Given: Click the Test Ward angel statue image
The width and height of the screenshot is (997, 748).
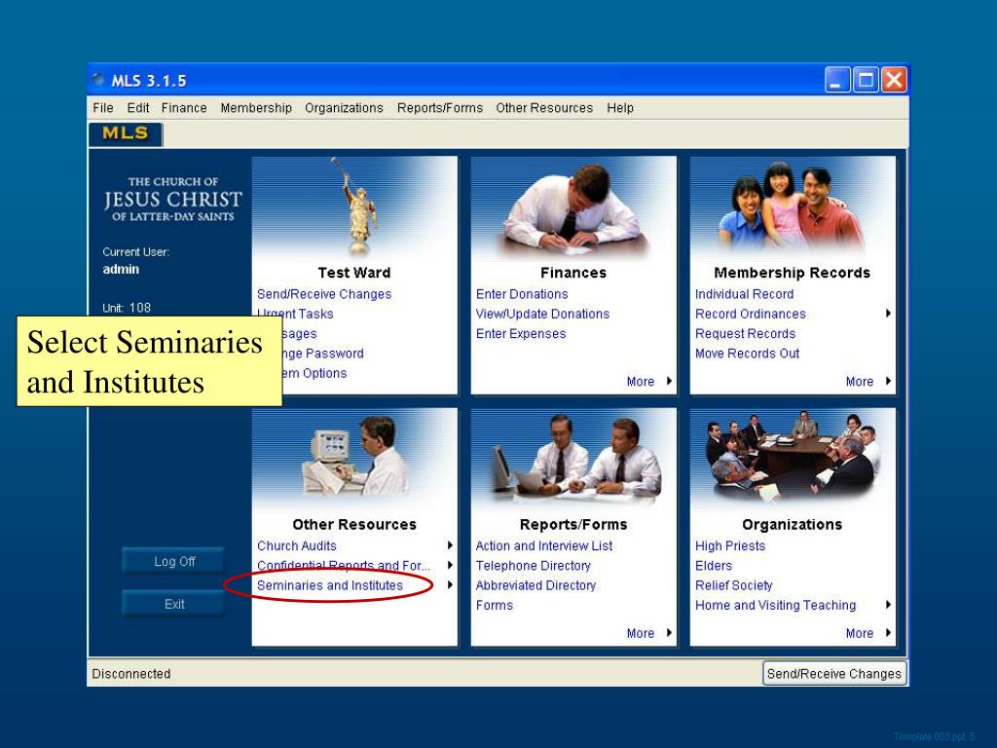Looking at the screenshot, I should click(354, 208).
